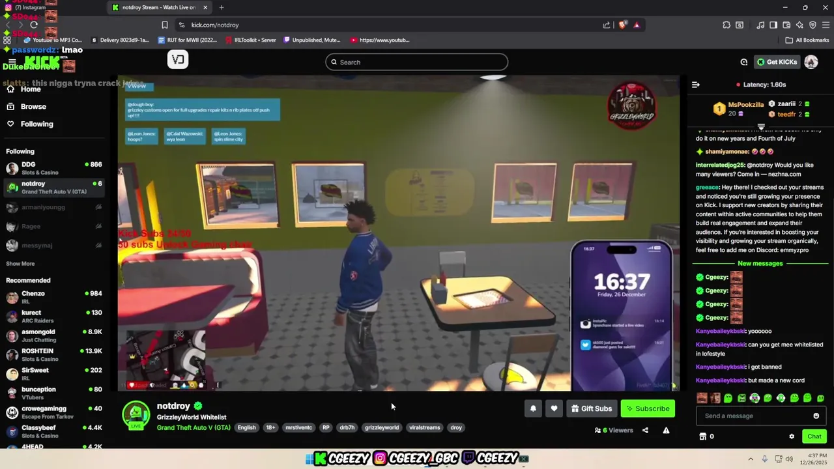Switch to the notdroy Stream browser tab

tap(160, 7)
